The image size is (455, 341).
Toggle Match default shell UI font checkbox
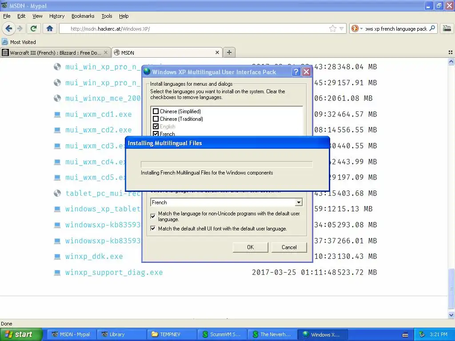(153, 229)
